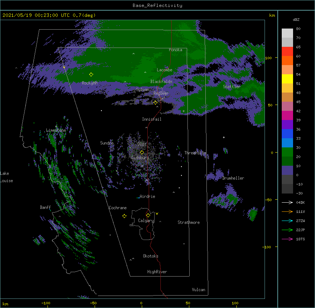Image resolution: width=315 pixels, height=308 pixels.
Task: Click the Calgary label
Action: [146, 221]
